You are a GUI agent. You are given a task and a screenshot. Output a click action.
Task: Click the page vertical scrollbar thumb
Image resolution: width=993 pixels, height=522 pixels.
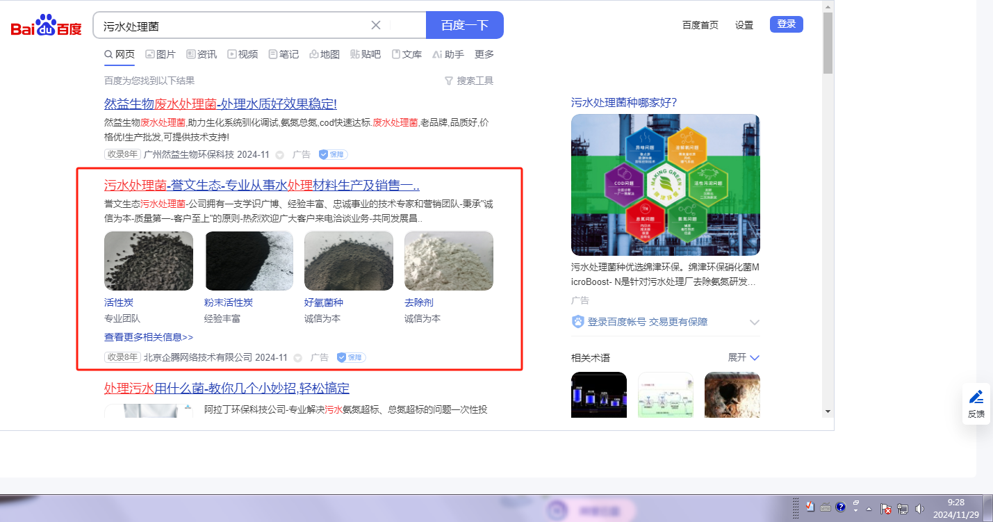pyautogui.click(x=828, y=42)
